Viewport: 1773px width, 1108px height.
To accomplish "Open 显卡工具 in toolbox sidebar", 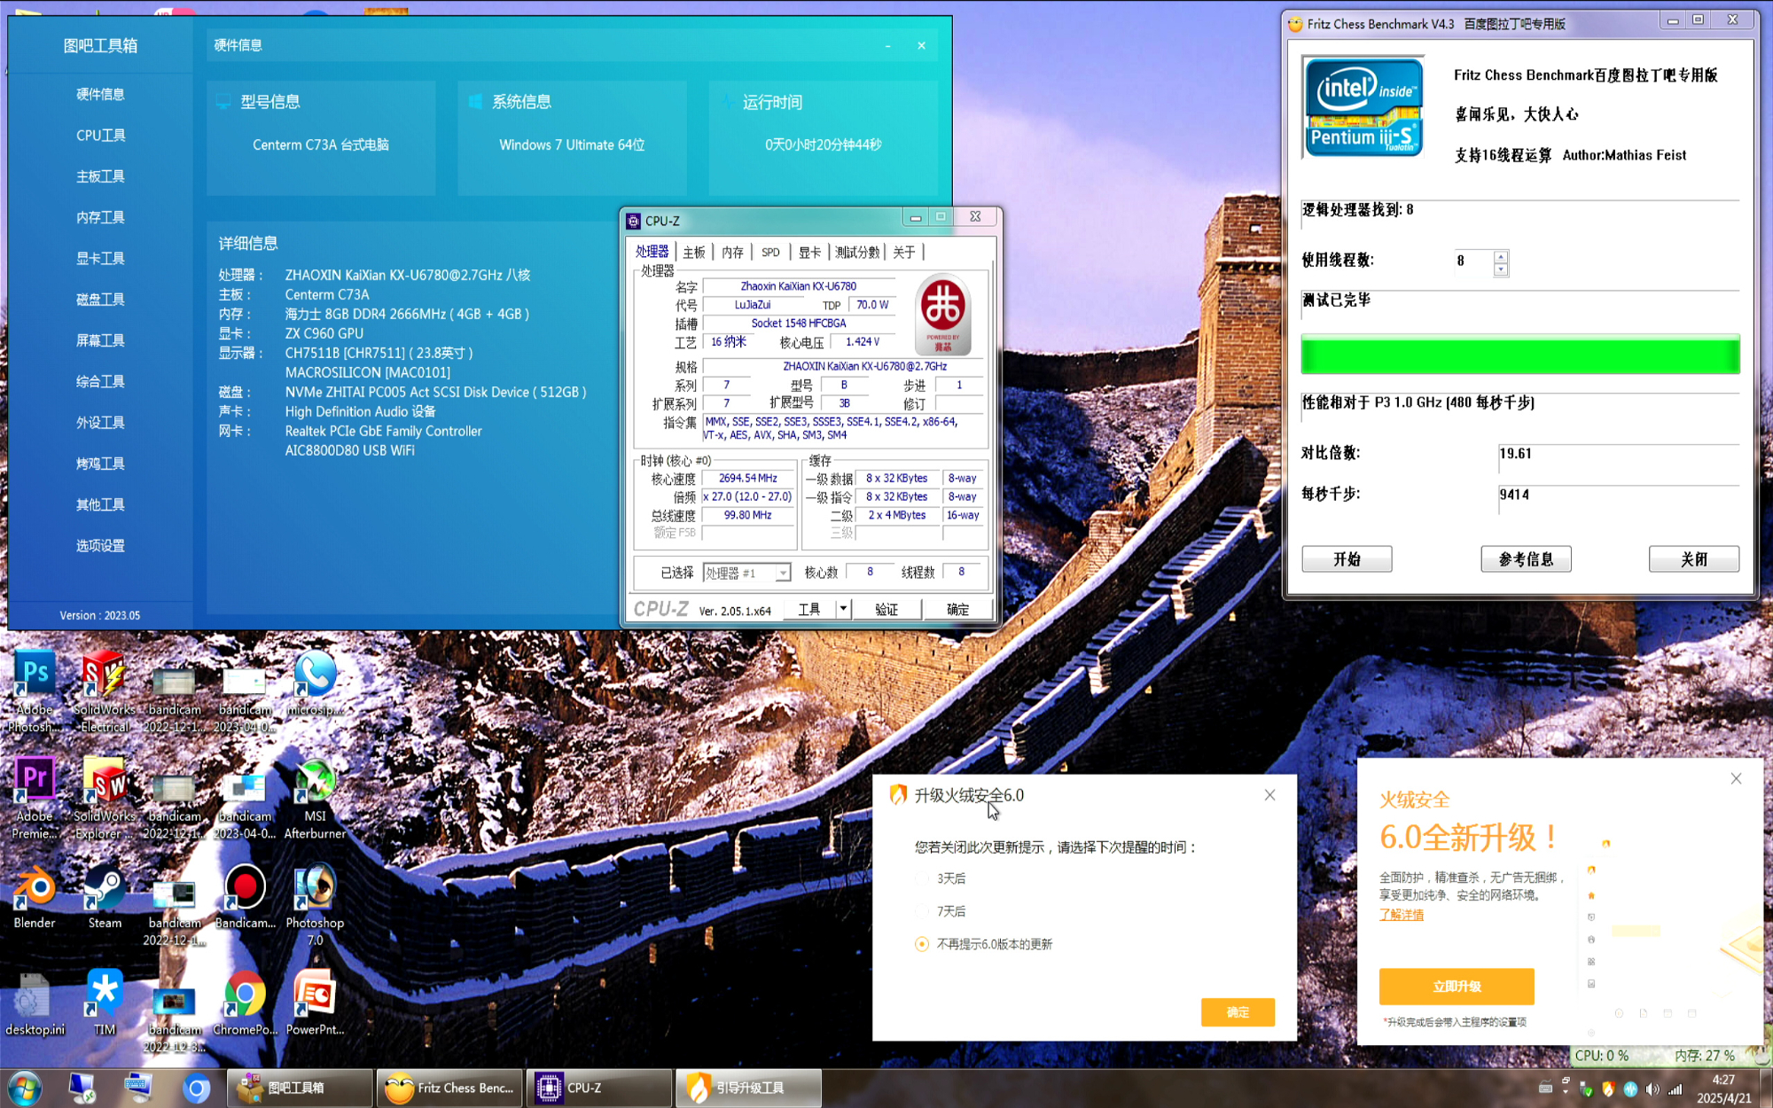I will click(100, 258).
